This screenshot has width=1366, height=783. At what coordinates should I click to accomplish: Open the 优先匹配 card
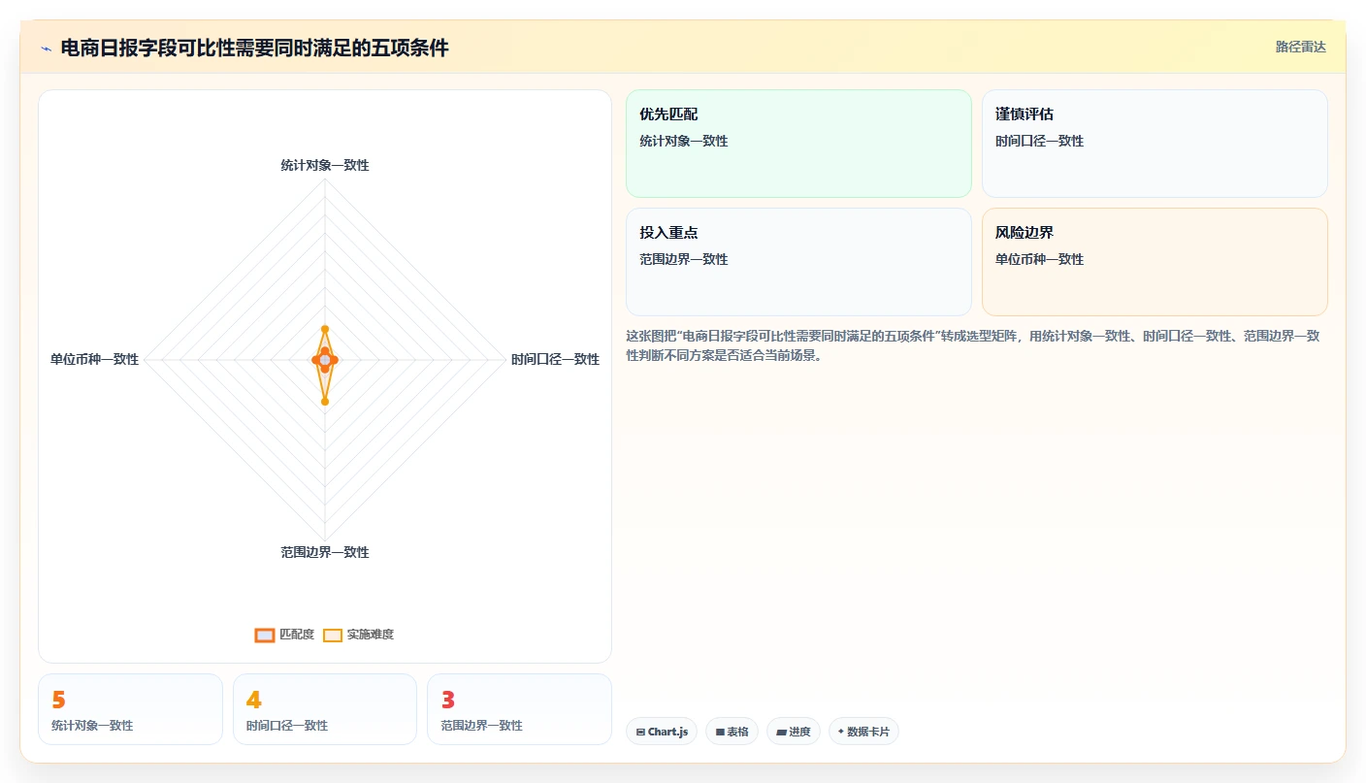pos(798,144)
